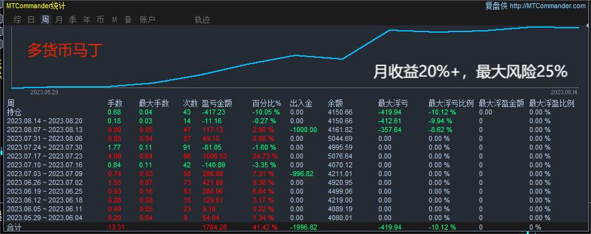Click floating loss ratio -8.62 %
The width and height of the screenshot is (591, 234).
click(x=440, y=130)
